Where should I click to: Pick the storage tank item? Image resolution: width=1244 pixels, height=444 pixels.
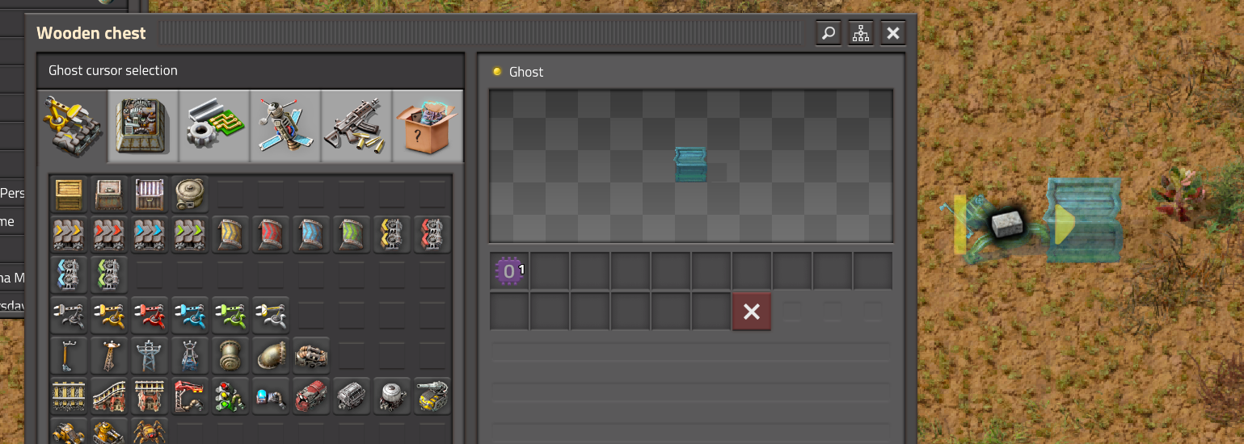pyautogui.click(x=190, y=195)
